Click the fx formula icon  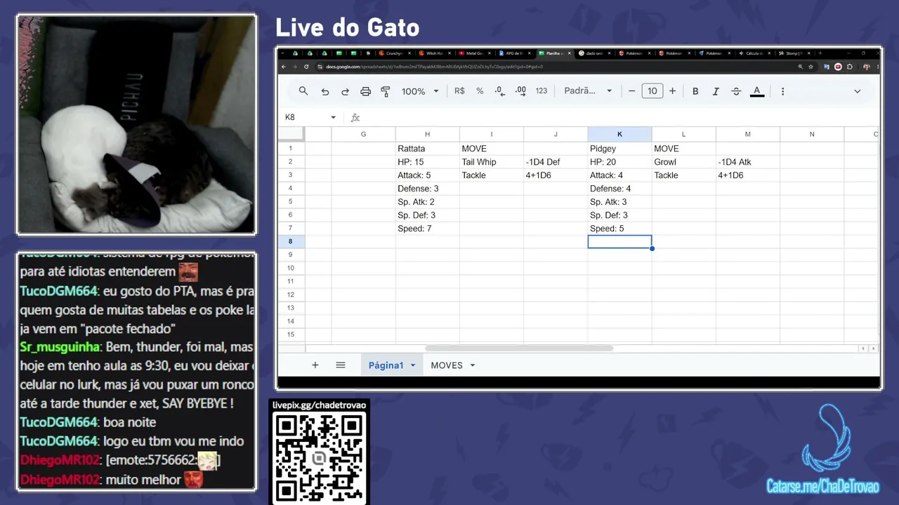pyautogui.click(x=355, y=117)
